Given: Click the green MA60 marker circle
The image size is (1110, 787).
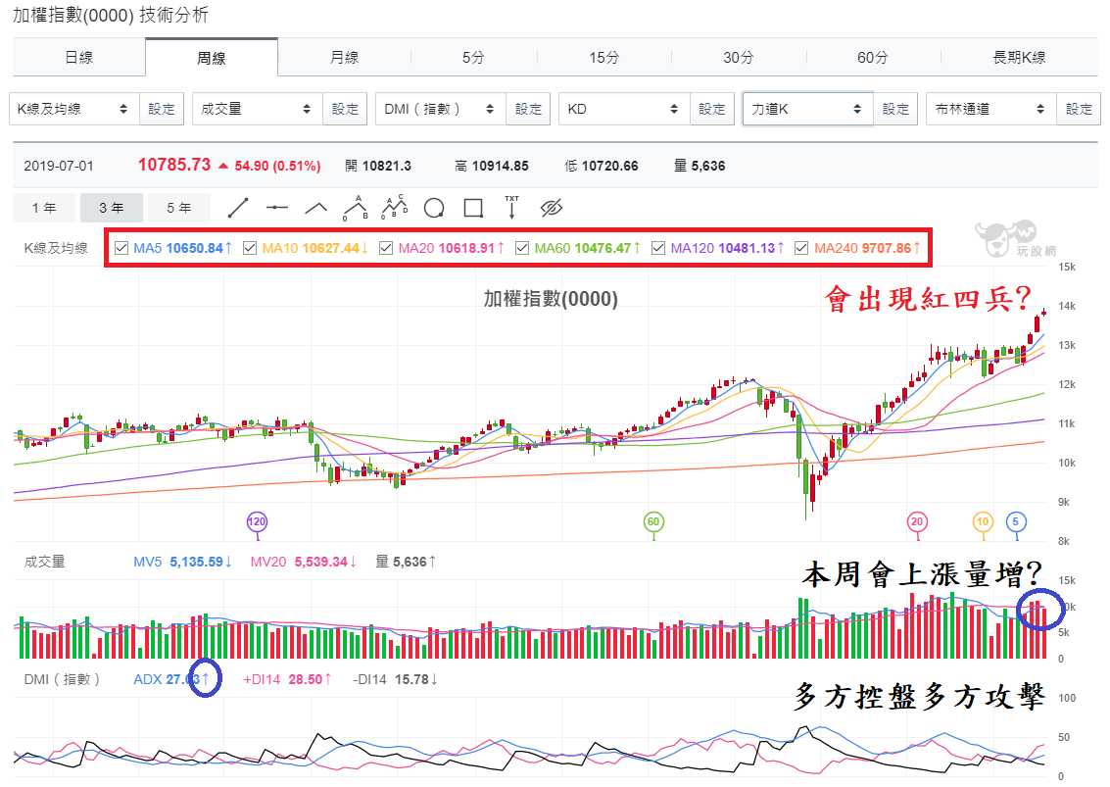Looking at the screenshot, I should (x=653, y=522).
